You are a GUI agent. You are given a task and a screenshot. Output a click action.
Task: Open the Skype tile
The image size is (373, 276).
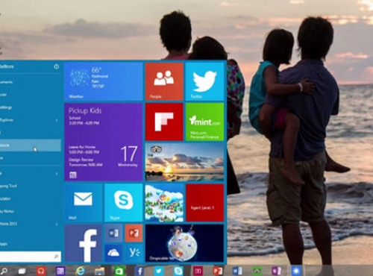click(x=124, y=203)
